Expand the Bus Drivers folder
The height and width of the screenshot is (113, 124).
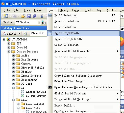click(13, 60)
